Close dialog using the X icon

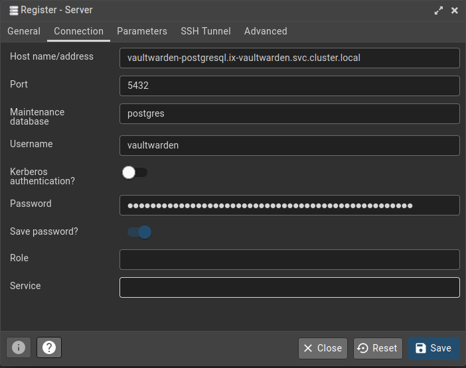pyautogui.click(x=455, y=11)
